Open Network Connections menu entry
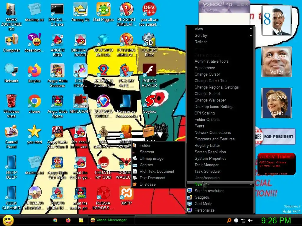Image resolution: width=302 pixels, height=226 pixels. [220, 132]
